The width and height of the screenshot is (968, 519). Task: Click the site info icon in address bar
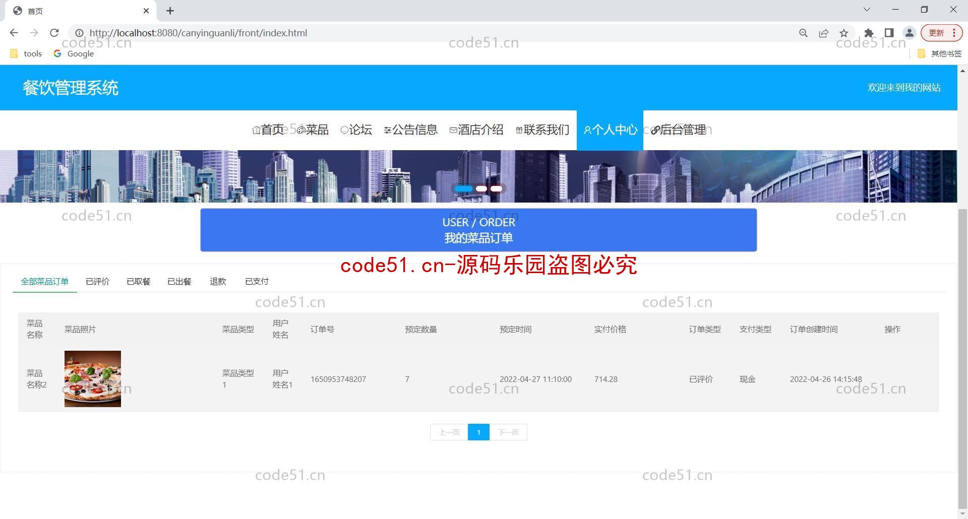coord(79,33)
